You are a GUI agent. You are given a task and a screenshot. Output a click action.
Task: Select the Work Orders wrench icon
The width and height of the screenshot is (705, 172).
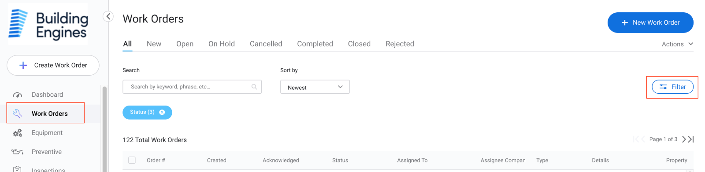click(17, 113)
